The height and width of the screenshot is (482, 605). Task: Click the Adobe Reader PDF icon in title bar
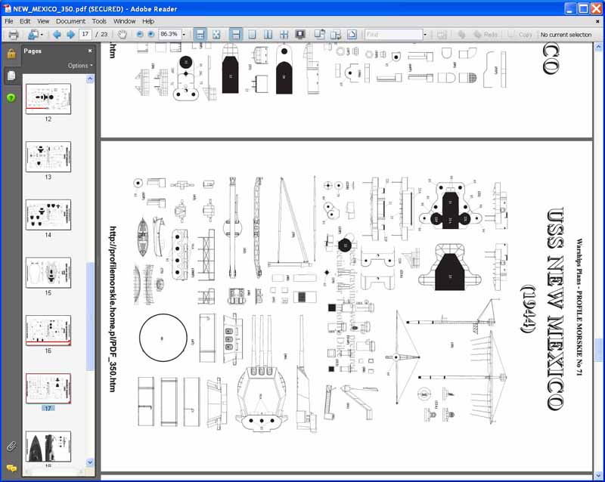point(7,8)
